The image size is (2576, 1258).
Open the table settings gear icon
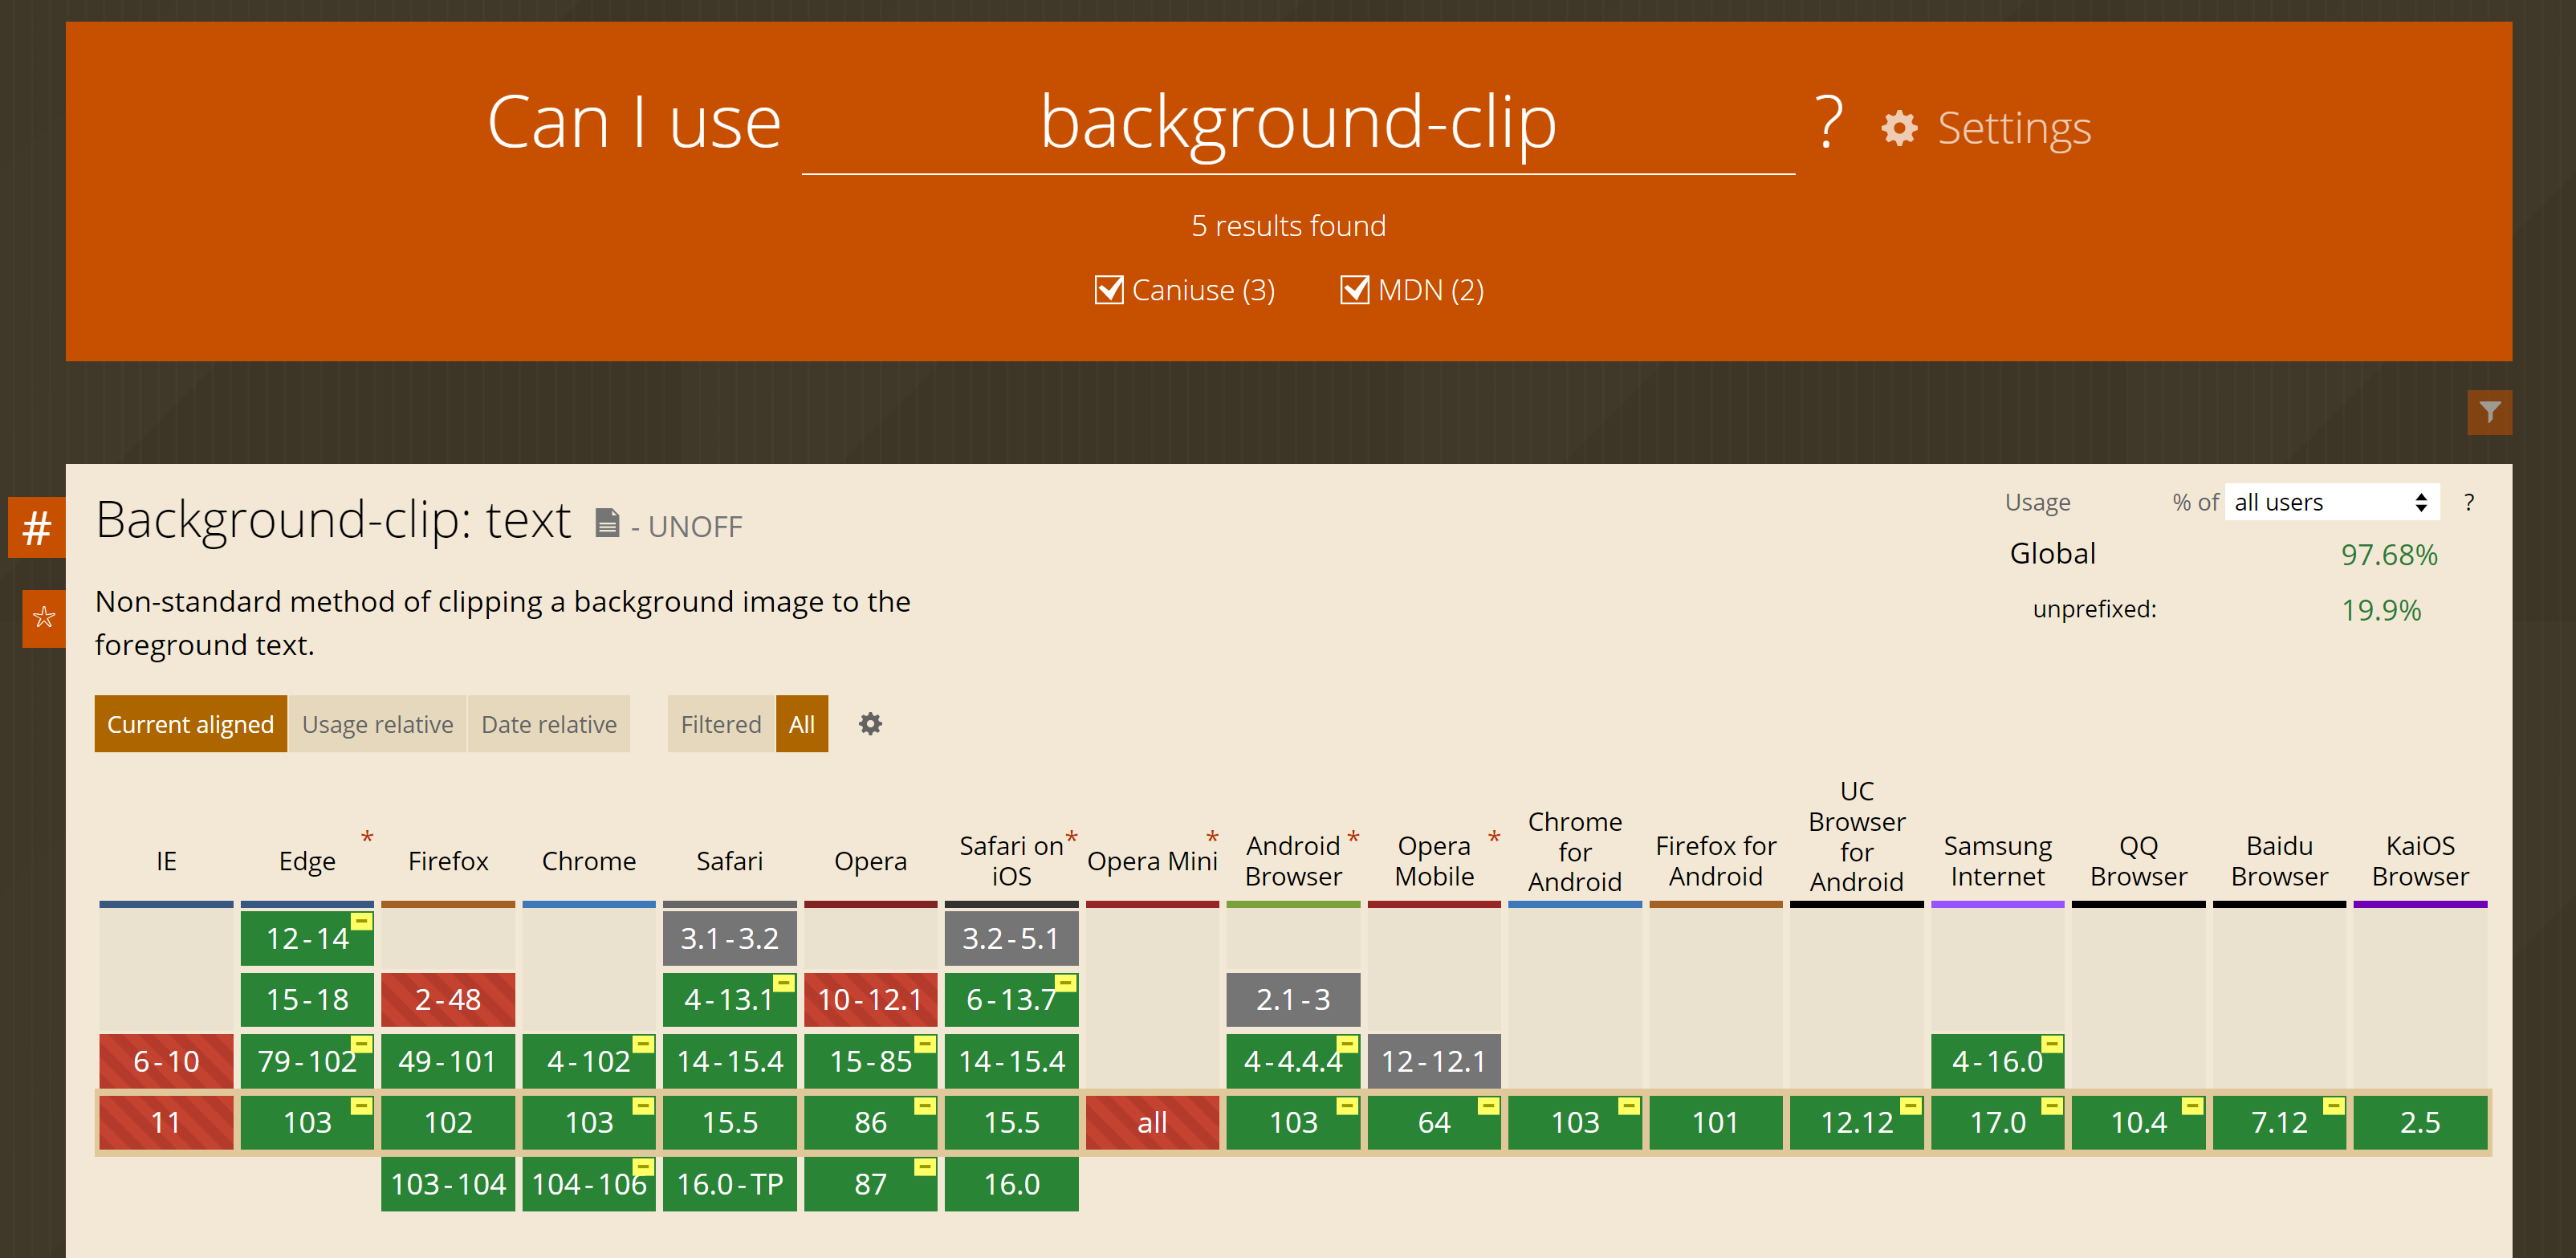870,723
